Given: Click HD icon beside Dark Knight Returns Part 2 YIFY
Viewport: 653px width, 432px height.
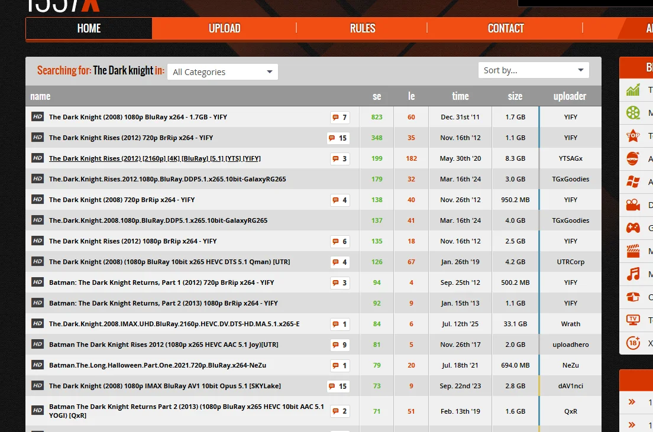Looking at the screenshot, I should coord(37,303).
